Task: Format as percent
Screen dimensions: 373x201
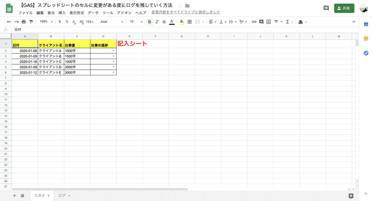Action: [x=67, y=22]
